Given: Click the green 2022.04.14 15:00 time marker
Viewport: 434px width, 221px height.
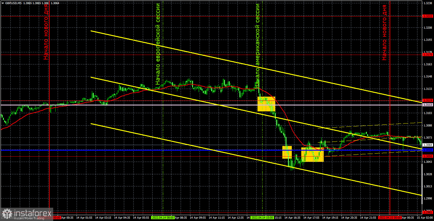Looking at the screenshot, I should [262, 217].
